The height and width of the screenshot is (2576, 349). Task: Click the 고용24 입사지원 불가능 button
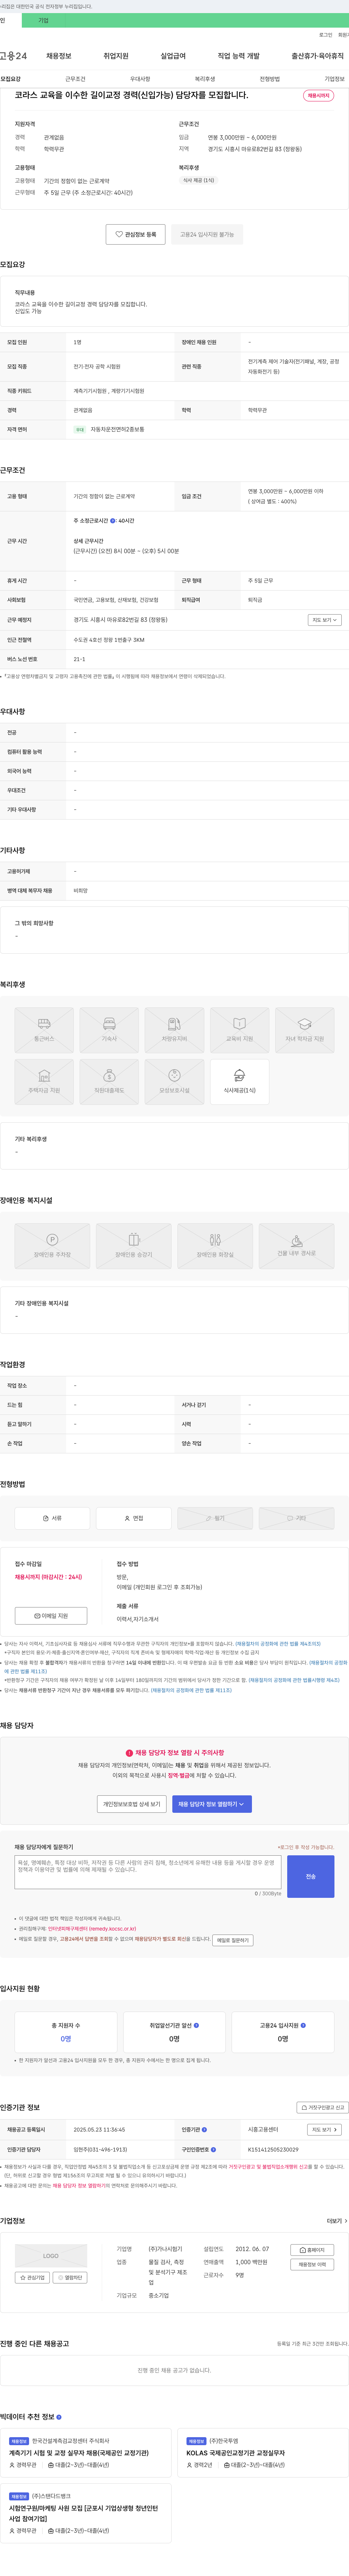tap(207, 234)
